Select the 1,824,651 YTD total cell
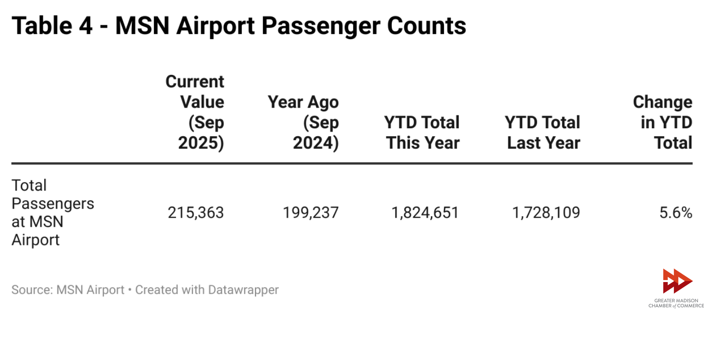This screenshot has width=704, height=362. (x=425, y=213)
